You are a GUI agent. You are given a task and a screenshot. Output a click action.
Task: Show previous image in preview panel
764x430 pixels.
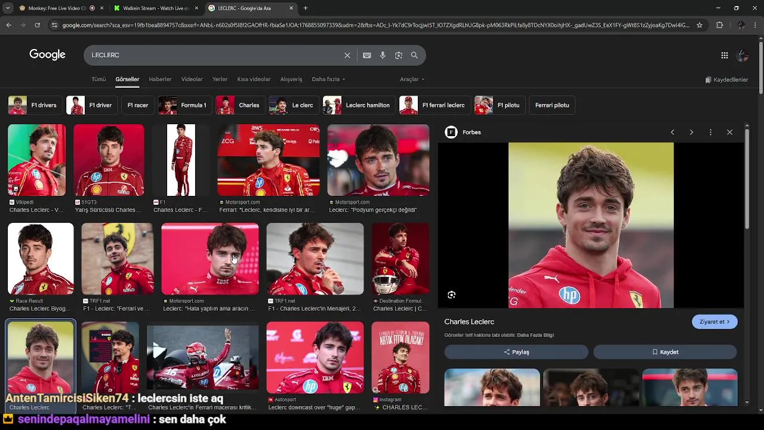click(672, 132)
